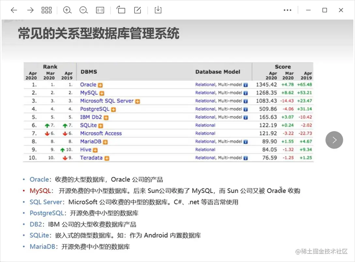Expand the plus icon beside IBM Db2
The height and width of the screenshot is (262, 355).
[106, 118]
